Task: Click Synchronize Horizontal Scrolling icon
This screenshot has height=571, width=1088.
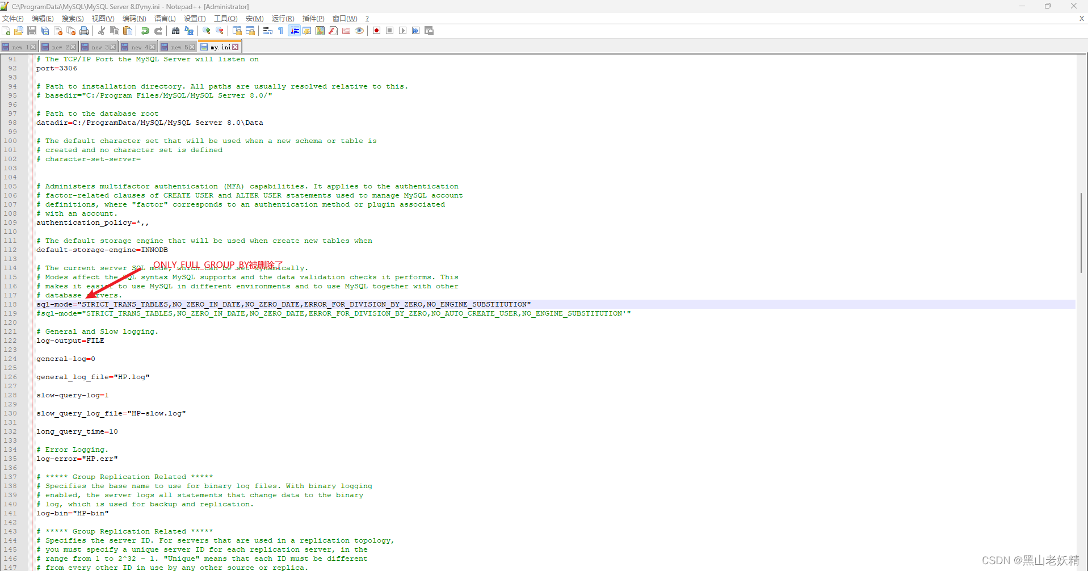Action: click(x=250, y=31)
